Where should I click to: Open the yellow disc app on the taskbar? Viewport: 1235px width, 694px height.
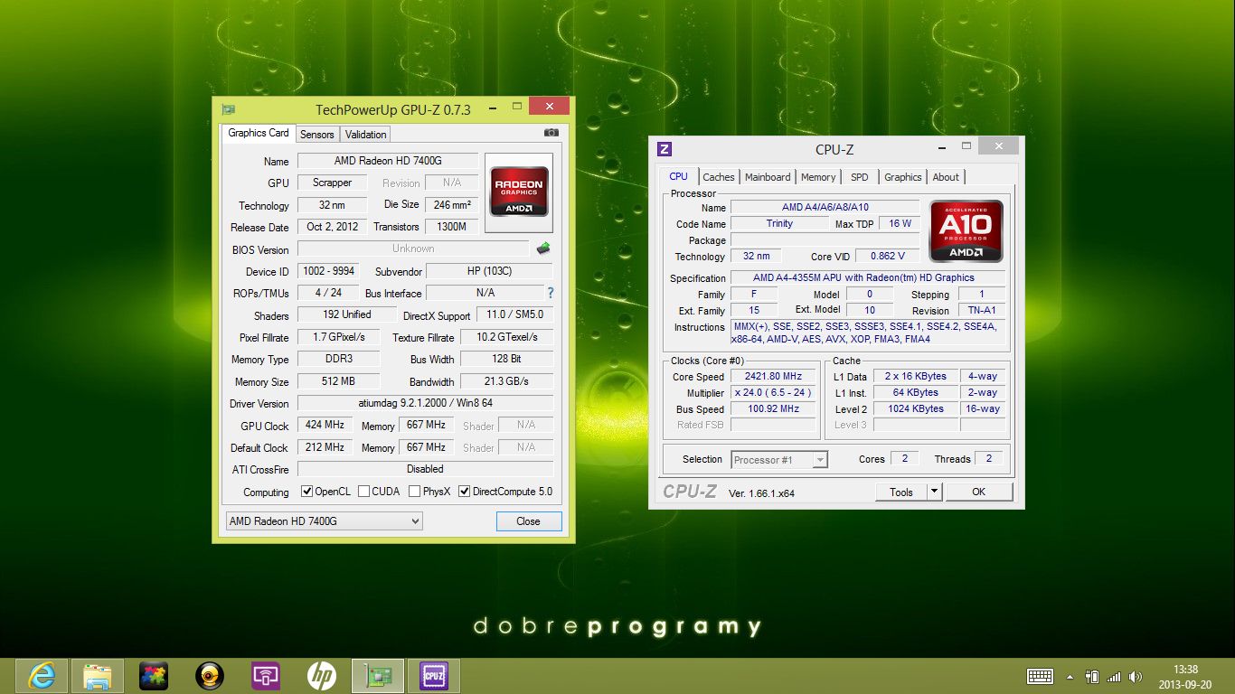tap(210, 676)
